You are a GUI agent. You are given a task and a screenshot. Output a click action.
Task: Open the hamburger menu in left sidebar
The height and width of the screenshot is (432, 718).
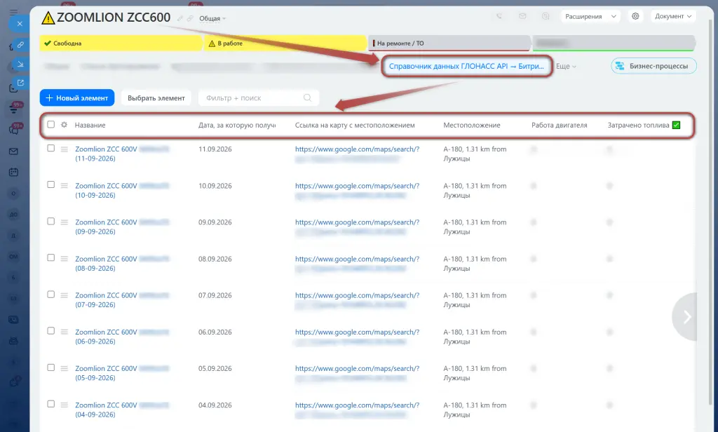13,12
